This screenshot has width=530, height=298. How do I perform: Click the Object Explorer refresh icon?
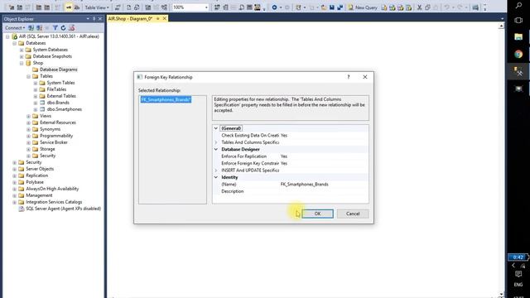pos(63,27)
